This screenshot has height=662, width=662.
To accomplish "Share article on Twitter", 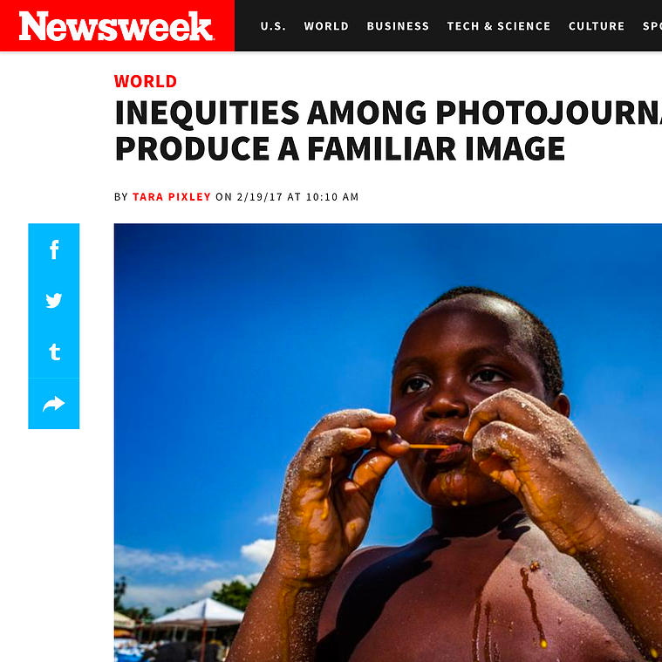I will click(x=53, y=301).
